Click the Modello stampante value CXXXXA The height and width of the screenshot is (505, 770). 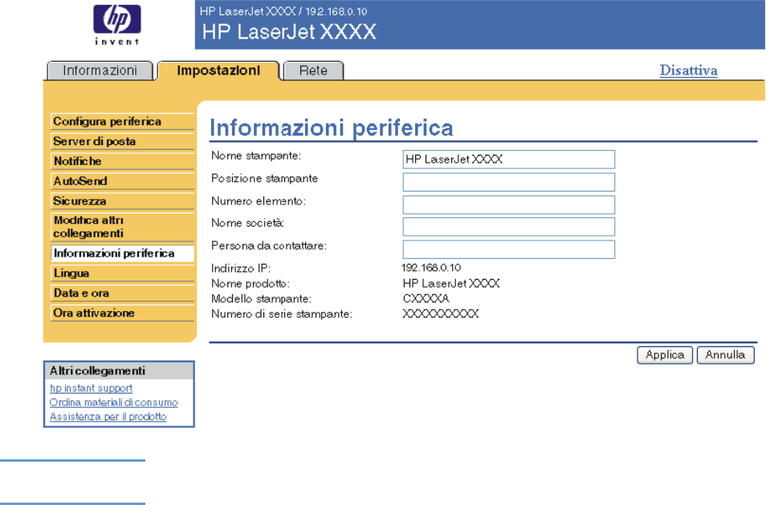point(426,298)
